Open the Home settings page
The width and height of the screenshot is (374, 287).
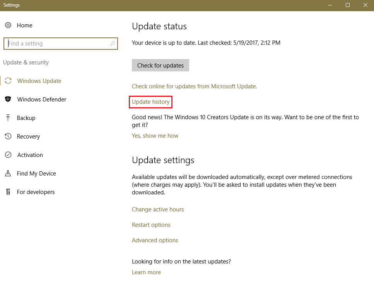(25, 25)
